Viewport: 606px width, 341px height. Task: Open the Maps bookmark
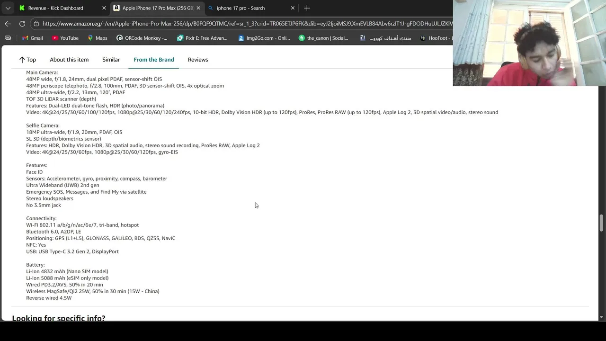click(x=97, y=38)
